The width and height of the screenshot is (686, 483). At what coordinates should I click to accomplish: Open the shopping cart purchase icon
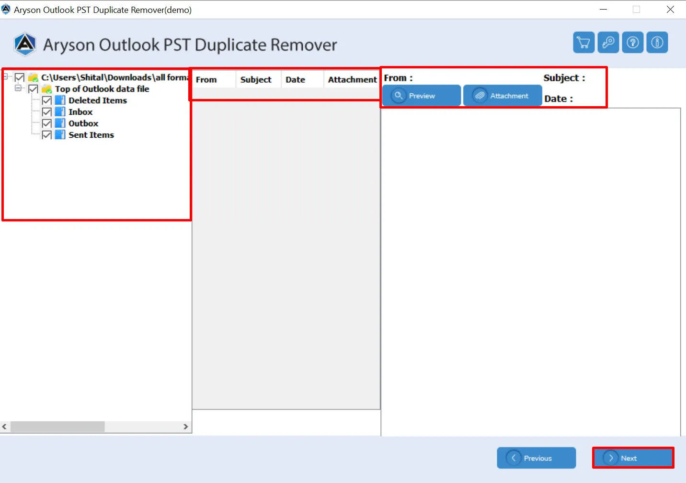pyautogui.click(x=583, y=42)
